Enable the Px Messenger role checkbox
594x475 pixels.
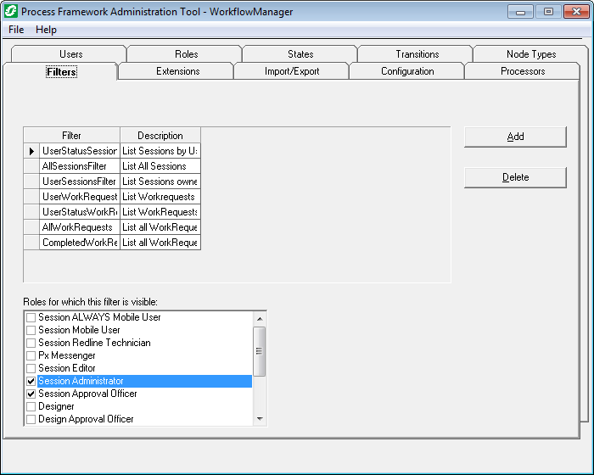[x=31, y=355]
